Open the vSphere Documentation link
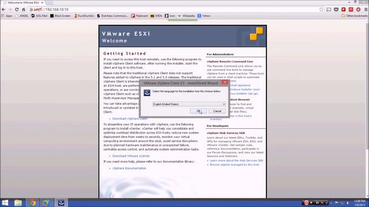Viewport: 369px width, 207px height. point(129,168)
